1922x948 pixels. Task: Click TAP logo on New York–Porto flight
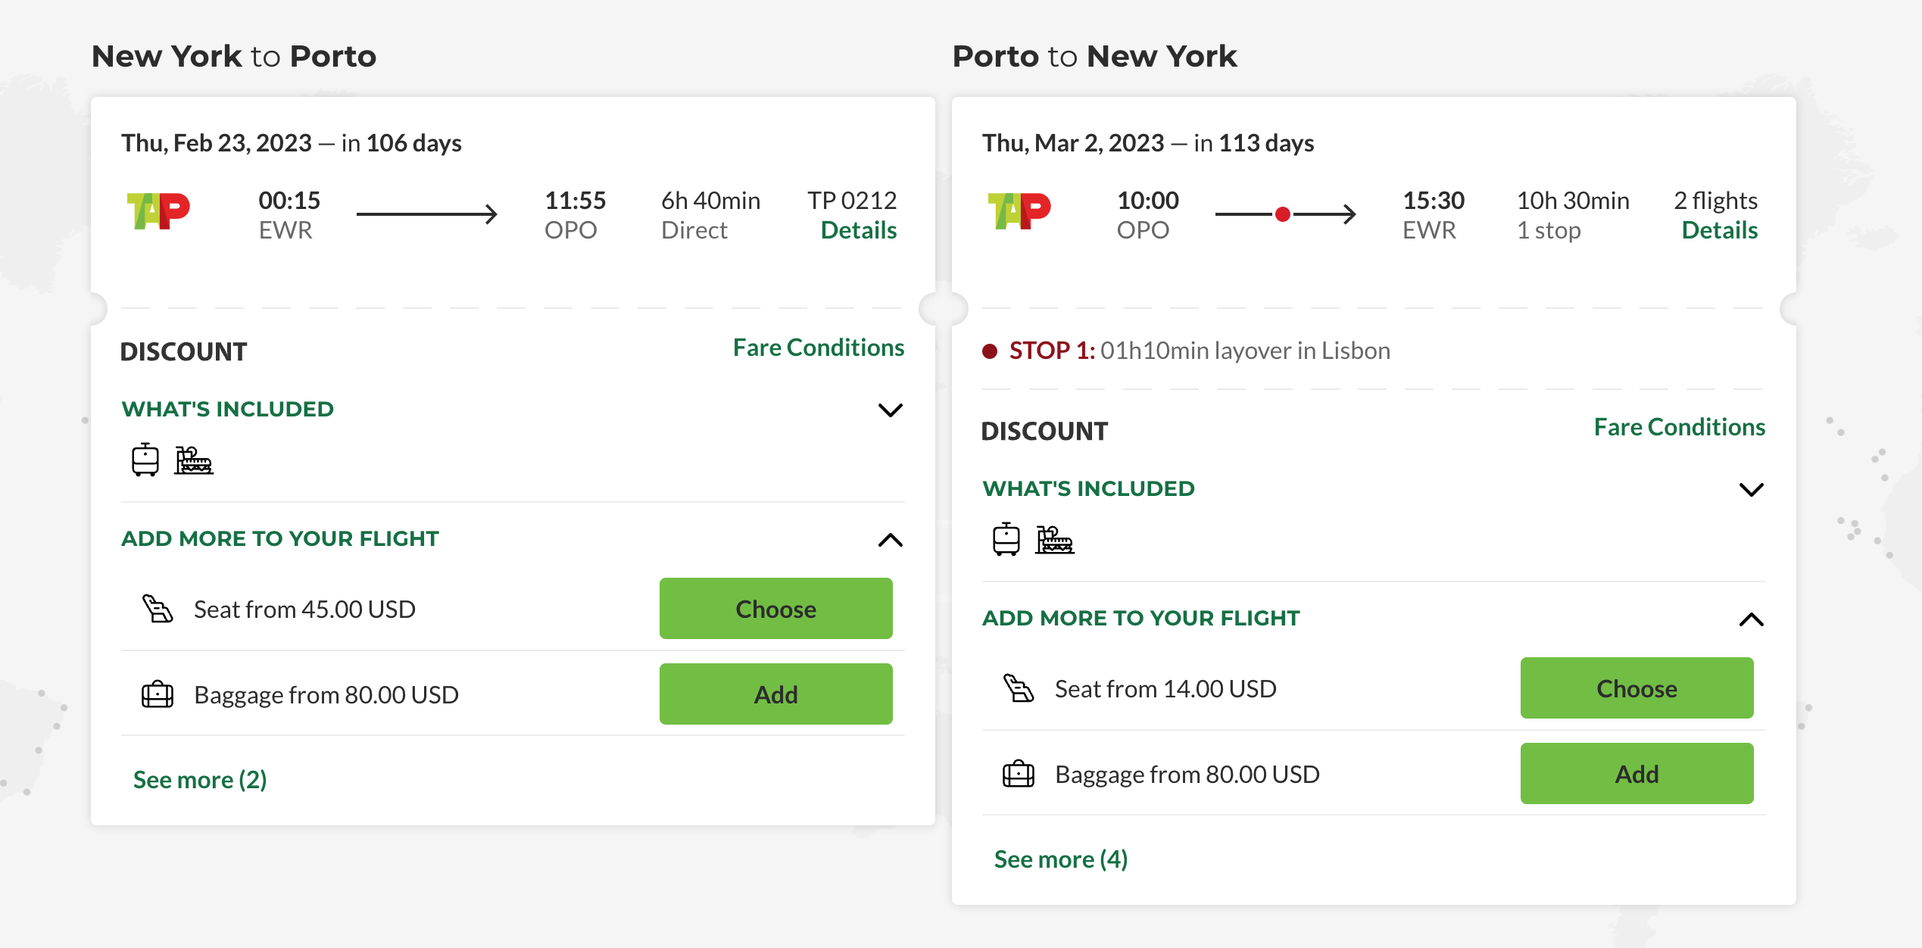158,210
